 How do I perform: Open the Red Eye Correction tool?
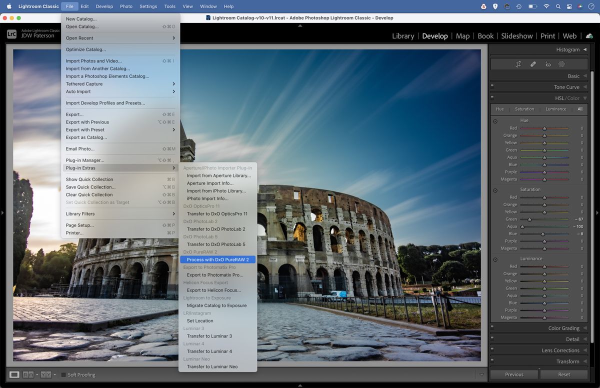point(547,63)
